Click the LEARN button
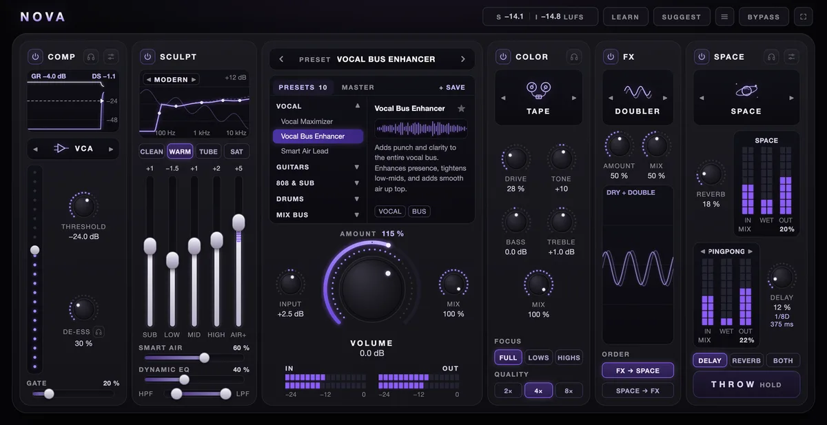Image resolution: width=827 pixels, height=425 pixels. click(625, 17)
